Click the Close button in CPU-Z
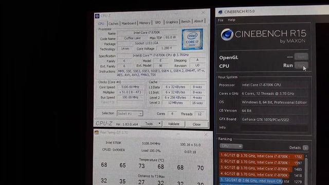329x185 pixels. point(196,124)
